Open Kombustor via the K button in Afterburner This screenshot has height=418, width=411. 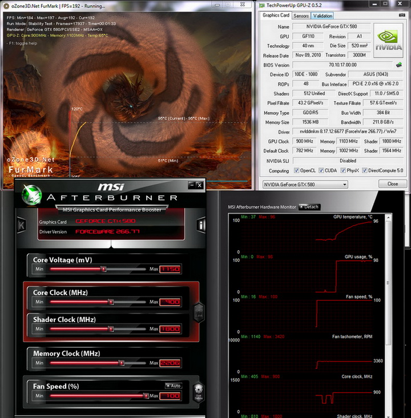[21, 225]
